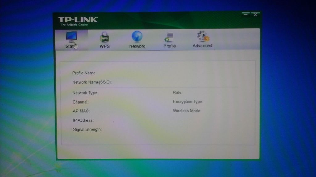Click 'The Reliable Choice' tagline
This screenshot has width=316, height=177.
coord(74,25)
